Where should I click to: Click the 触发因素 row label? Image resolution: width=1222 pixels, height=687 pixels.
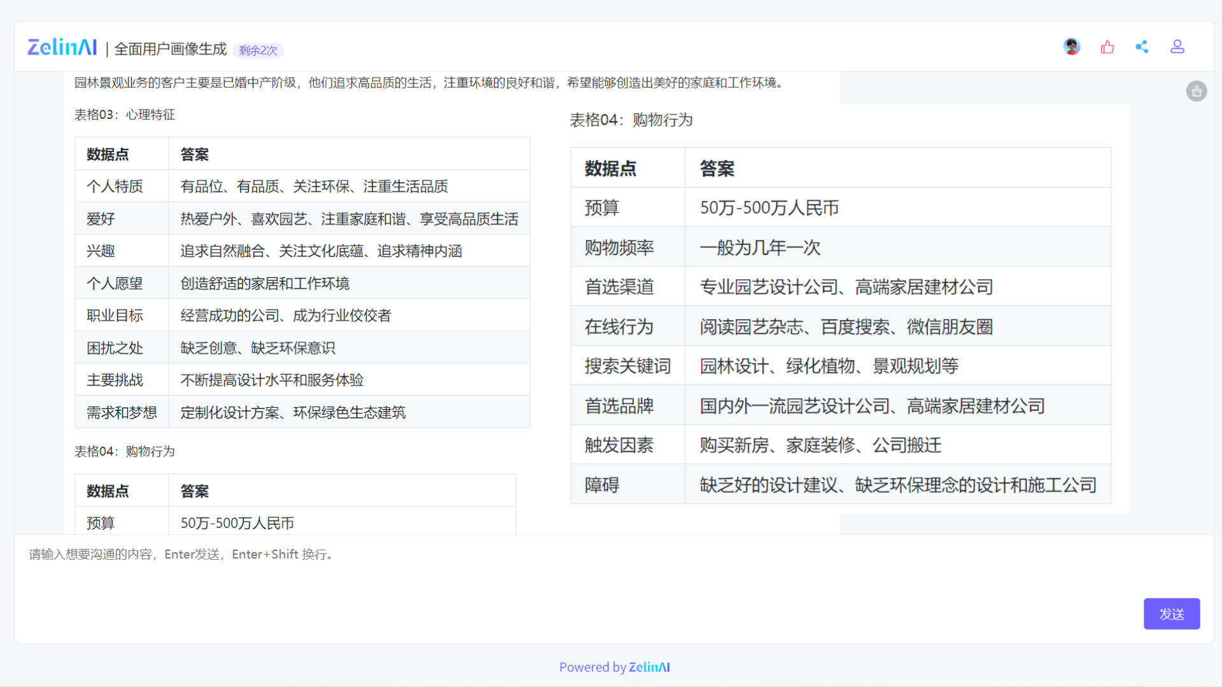pos(619,445)
